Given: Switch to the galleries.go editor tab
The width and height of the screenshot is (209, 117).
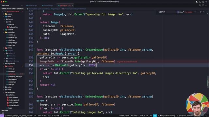Looking at the screenshot, I should point(32,6).
